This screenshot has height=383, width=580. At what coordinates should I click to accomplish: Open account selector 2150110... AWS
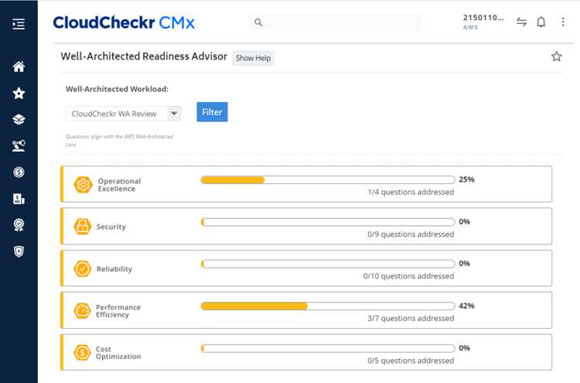pos(483,22)
